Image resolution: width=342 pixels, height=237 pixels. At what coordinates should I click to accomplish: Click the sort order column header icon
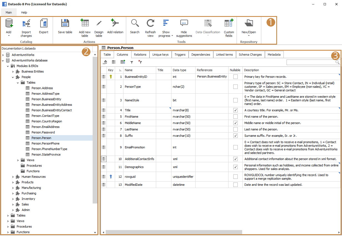[x=120, y=70]
